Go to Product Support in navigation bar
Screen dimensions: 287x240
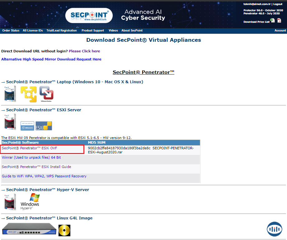pyautogui.click(x=93, y=31)
